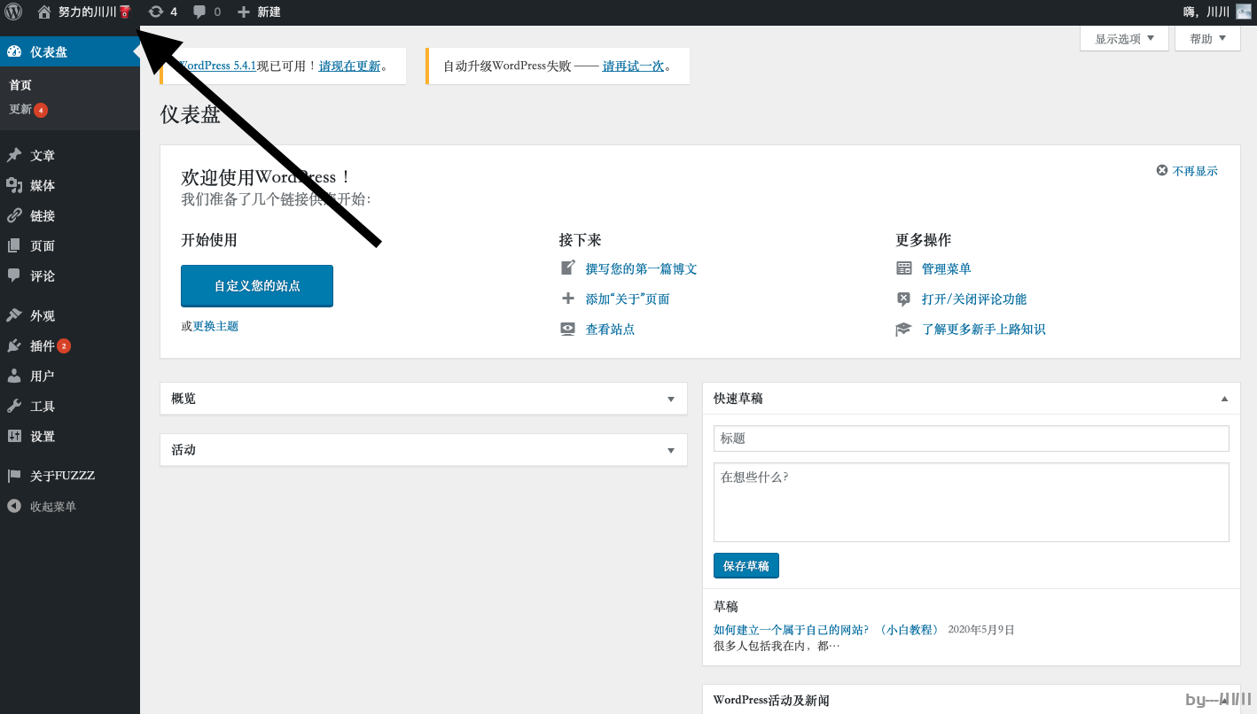1257x714 pixels.
Task: Click the 评论 comment bubble icon in sidebar
Action: pos(14,276)
